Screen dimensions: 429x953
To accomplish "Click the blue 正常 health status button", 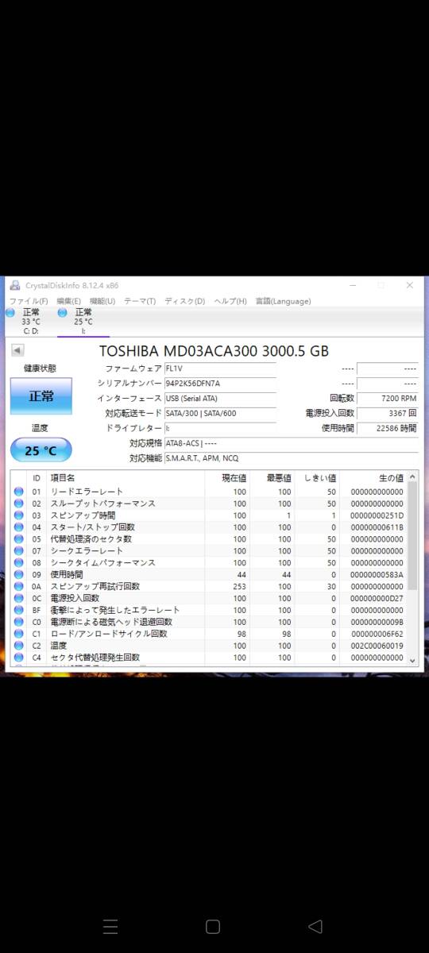I will coord(41,395).
